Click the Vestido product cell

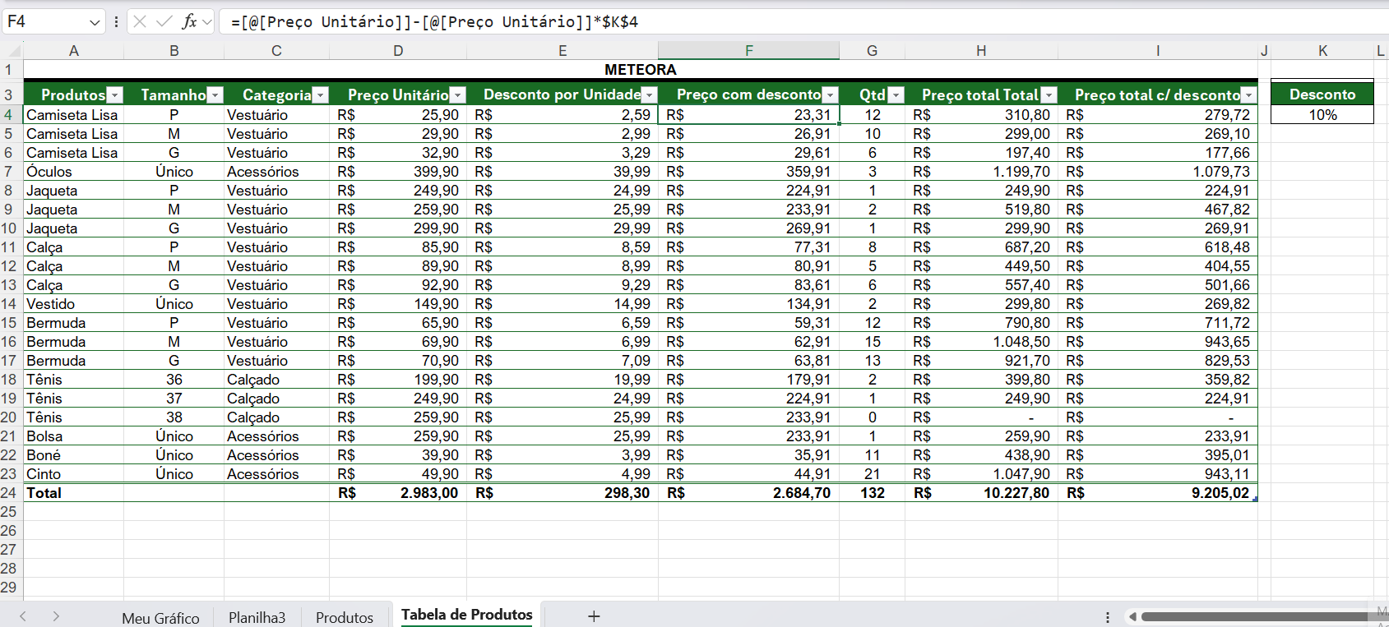click(x=74, y=304)
